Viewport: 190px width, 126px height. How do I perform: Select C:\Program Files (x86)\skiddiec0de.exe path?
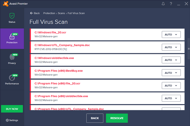point(61,96)
